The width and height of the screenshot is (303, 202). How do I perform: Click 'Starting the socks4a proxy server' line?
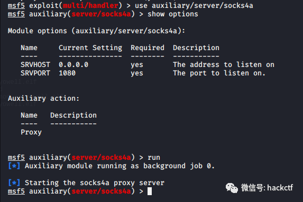[95, 182]
